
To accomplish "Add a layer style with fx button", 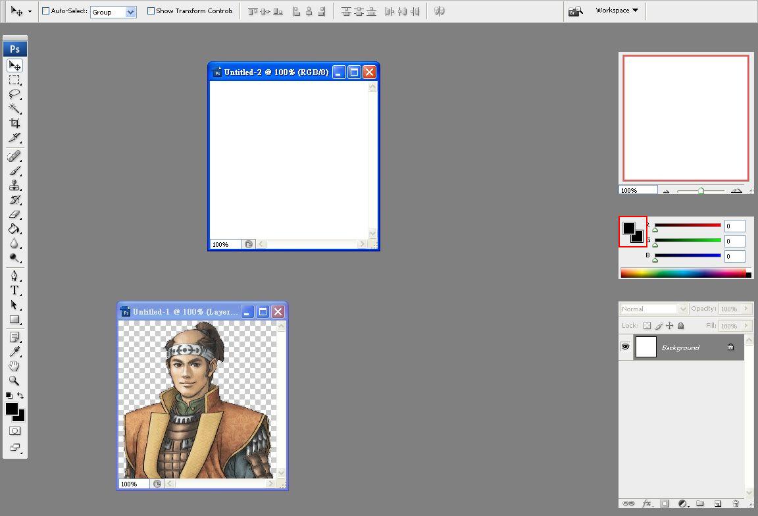I will [x=647, y=503].
